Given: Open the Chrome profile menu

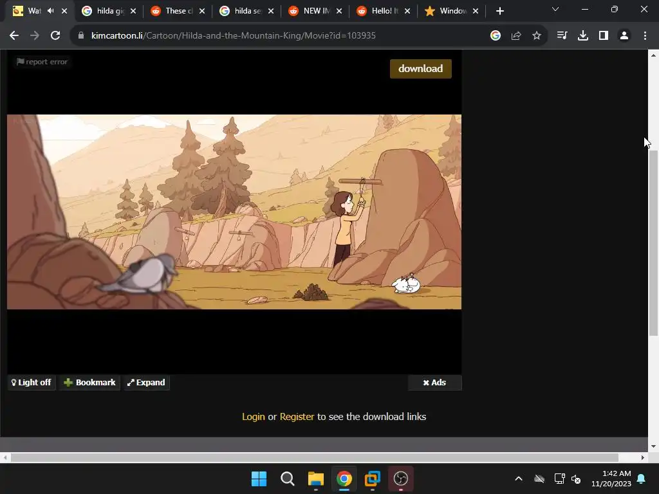Looking at the screenshot, I should [x=624, y=36].
